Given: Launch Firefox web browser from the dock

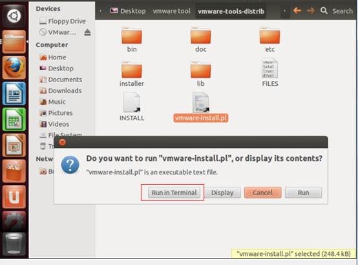Looking at the screenshot, I should 14,68.
